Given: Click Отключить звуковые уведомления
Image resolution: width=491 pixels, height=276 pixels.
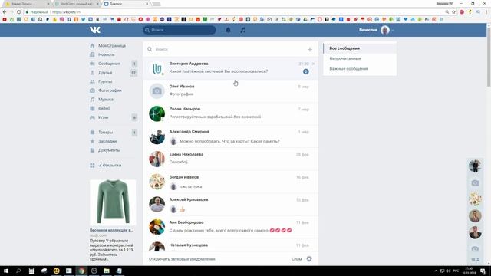Looking at the screenshot, I should [x=182, y=259].
